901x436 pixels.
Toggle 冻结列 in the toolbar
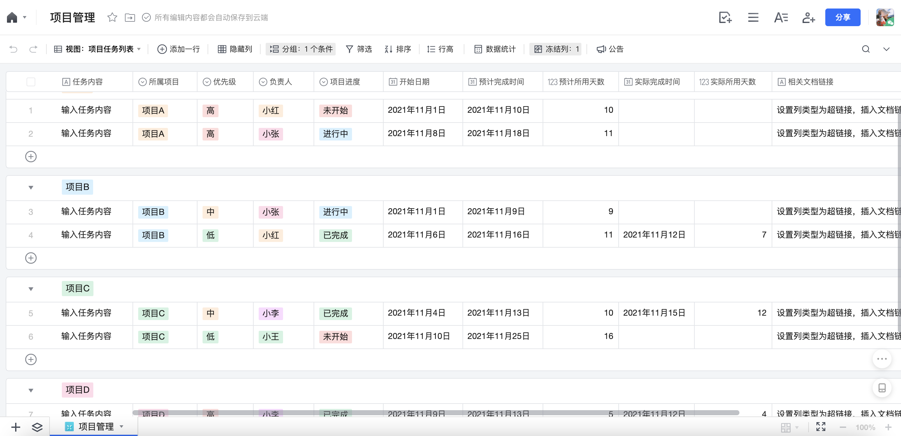pos(556,49)
